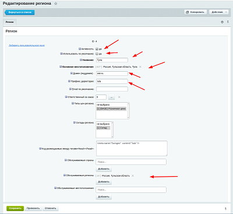Click the served locations search field
Screen dimensions: 233x214
click(131, 190)
